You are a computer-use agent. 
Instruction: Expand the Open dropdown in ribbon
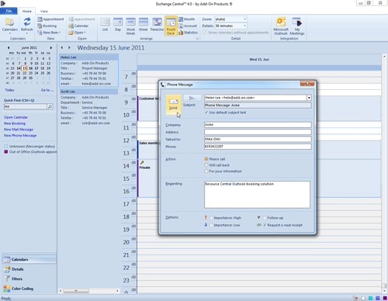[x=77, y=33]
